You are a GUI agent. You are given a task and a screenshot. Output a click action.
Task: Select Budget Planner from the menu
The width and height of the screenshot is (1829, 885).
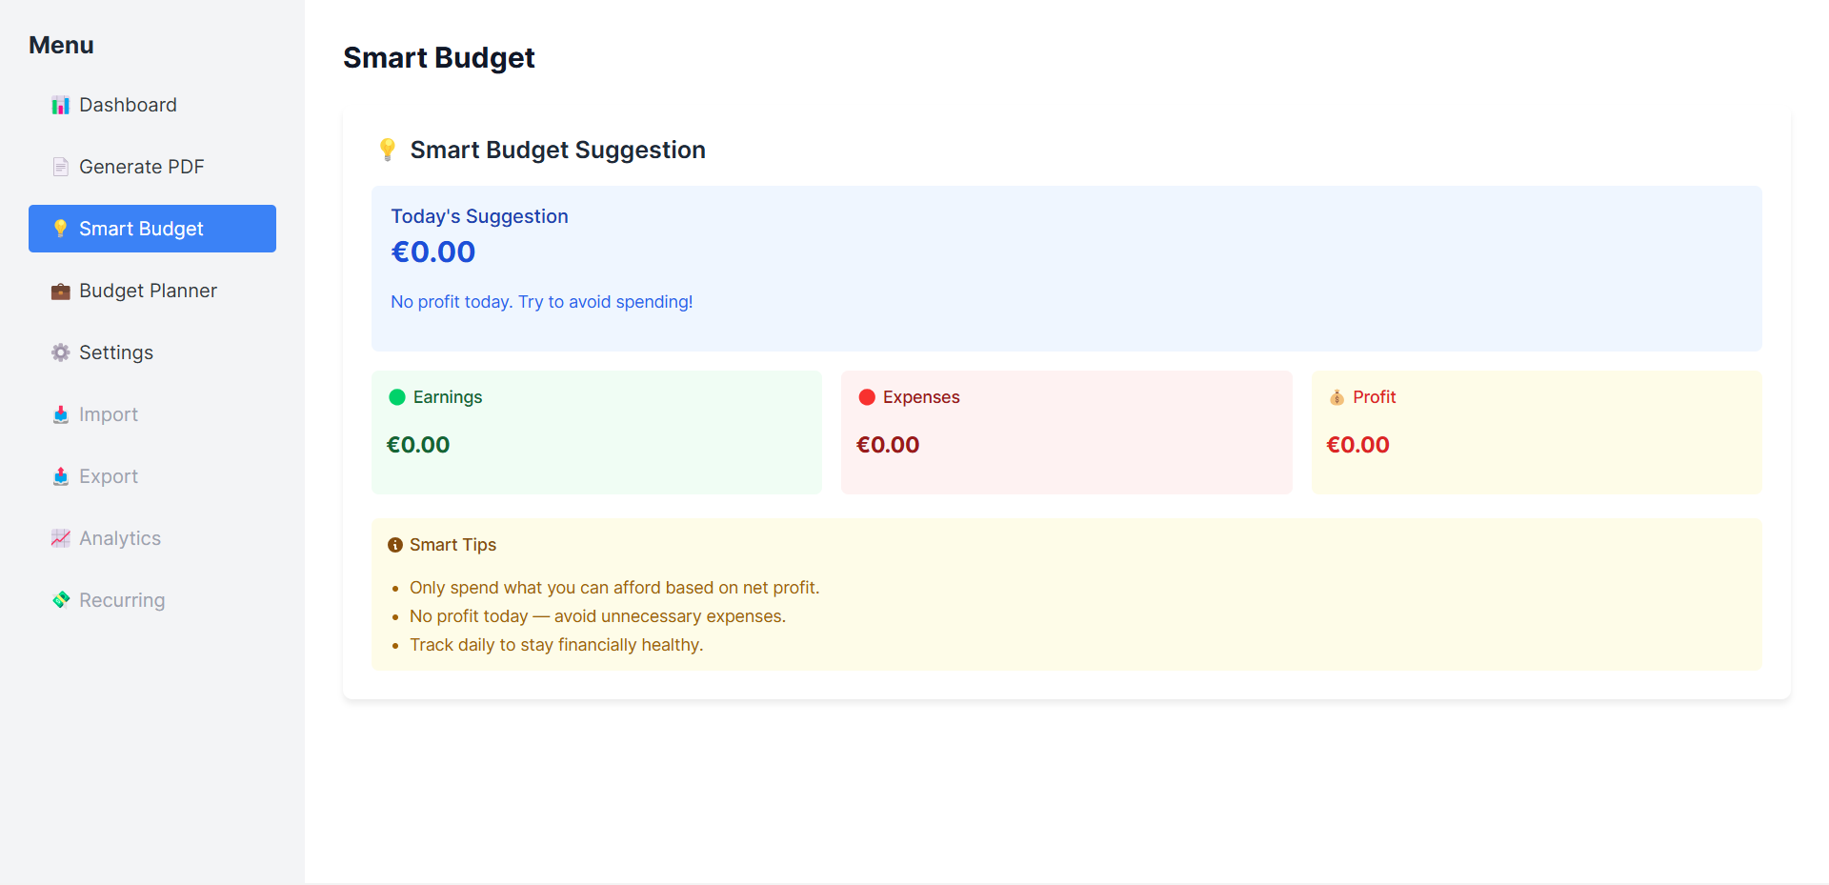click(x=149, y=291)
